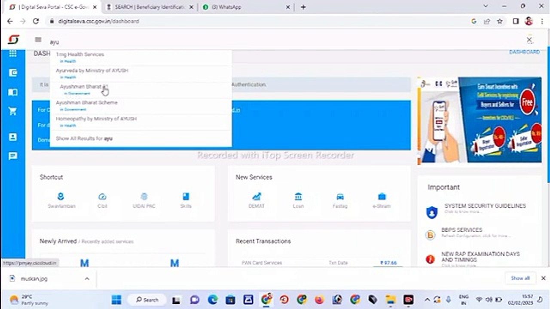This screenshot has height=309, width=550.
Task: Select Homeopathy by Ministry of AYUSH result
Action: pos(141,121)
